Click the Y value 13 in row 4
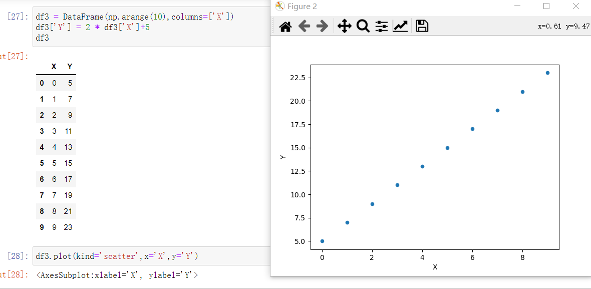The height and width of the screenshot is (289, 591). pyautogui.click(x=68, y=147)
